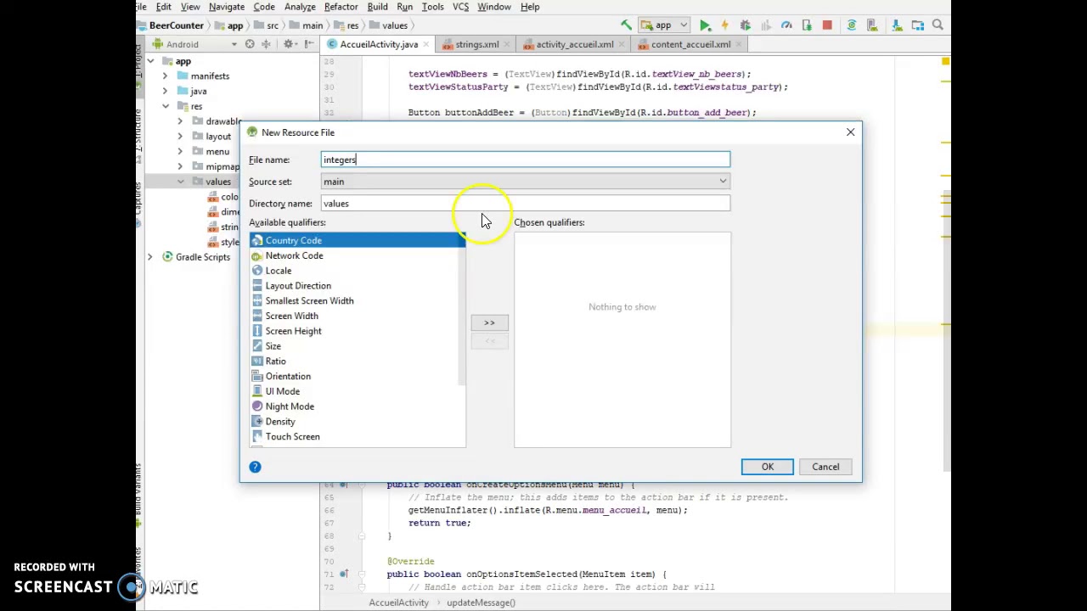This screenshot has width=1087, height=611.
Task: Close the AccueilActivity.java tab
Action: [426, 44]
